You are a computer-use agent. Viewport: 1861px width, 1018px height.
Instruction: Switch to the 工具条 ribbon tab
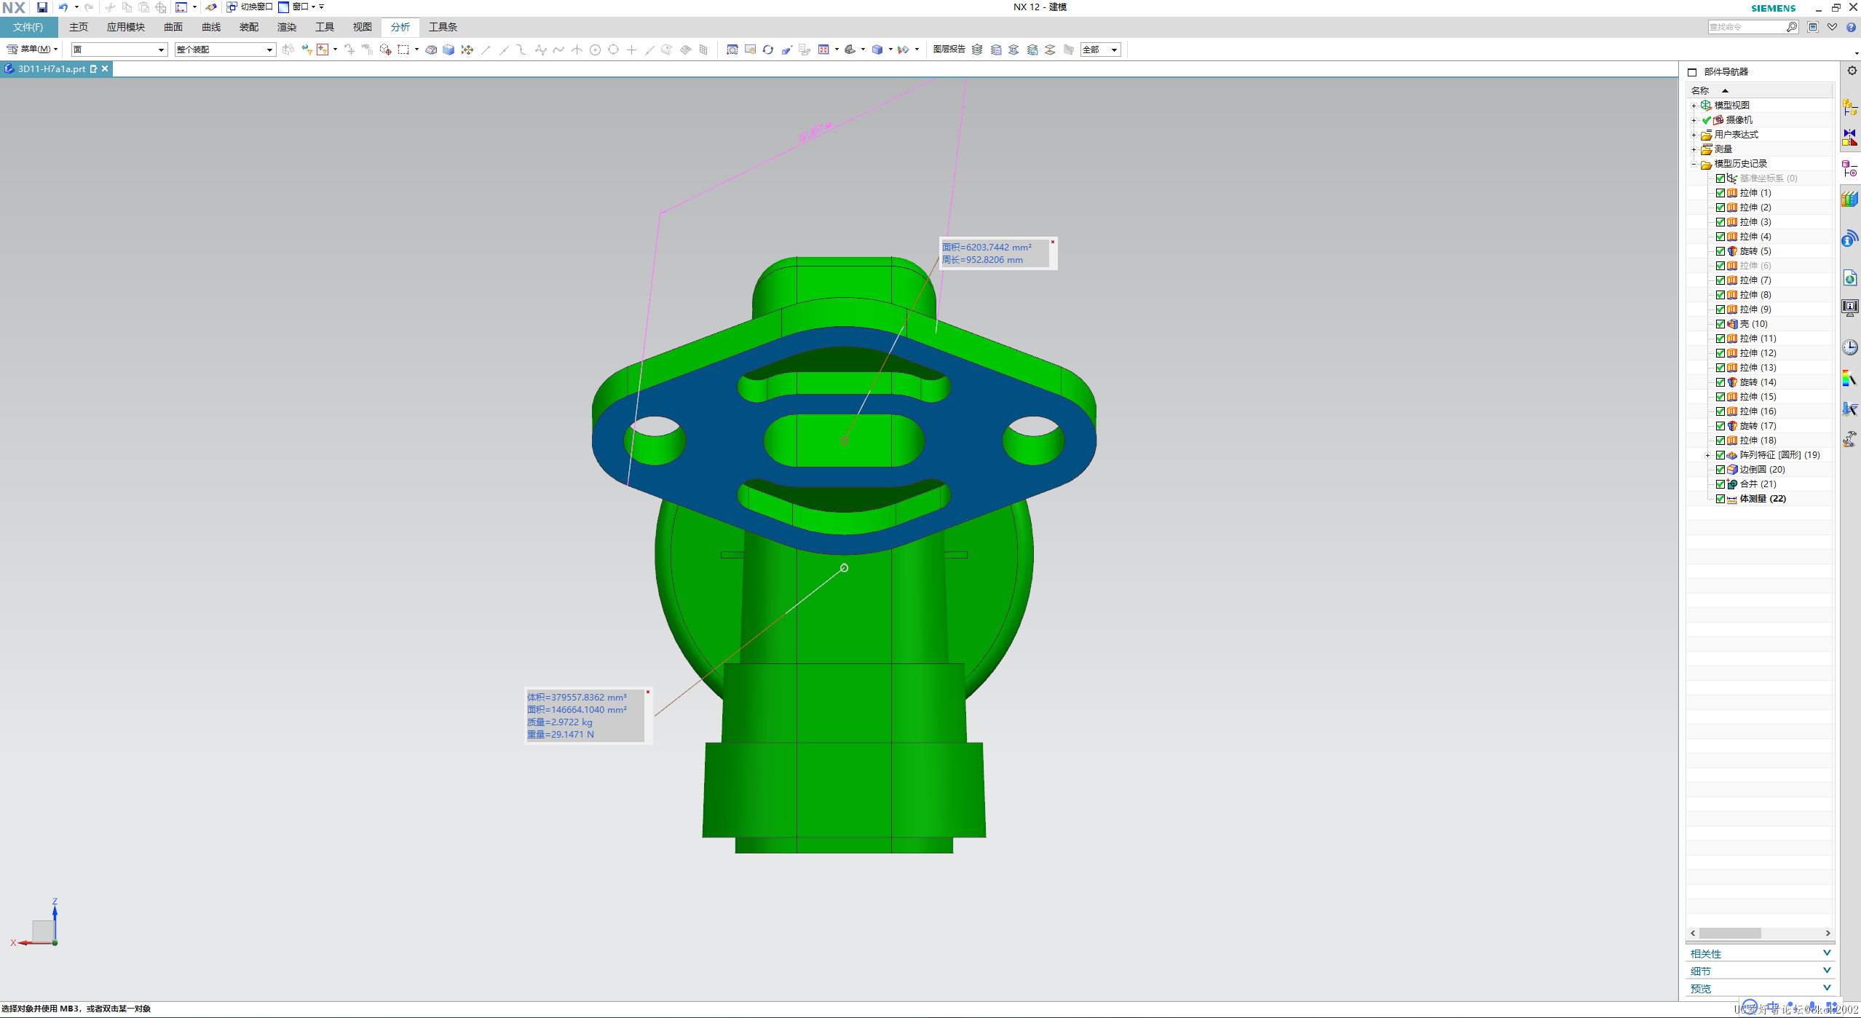[x=443, y=27]
